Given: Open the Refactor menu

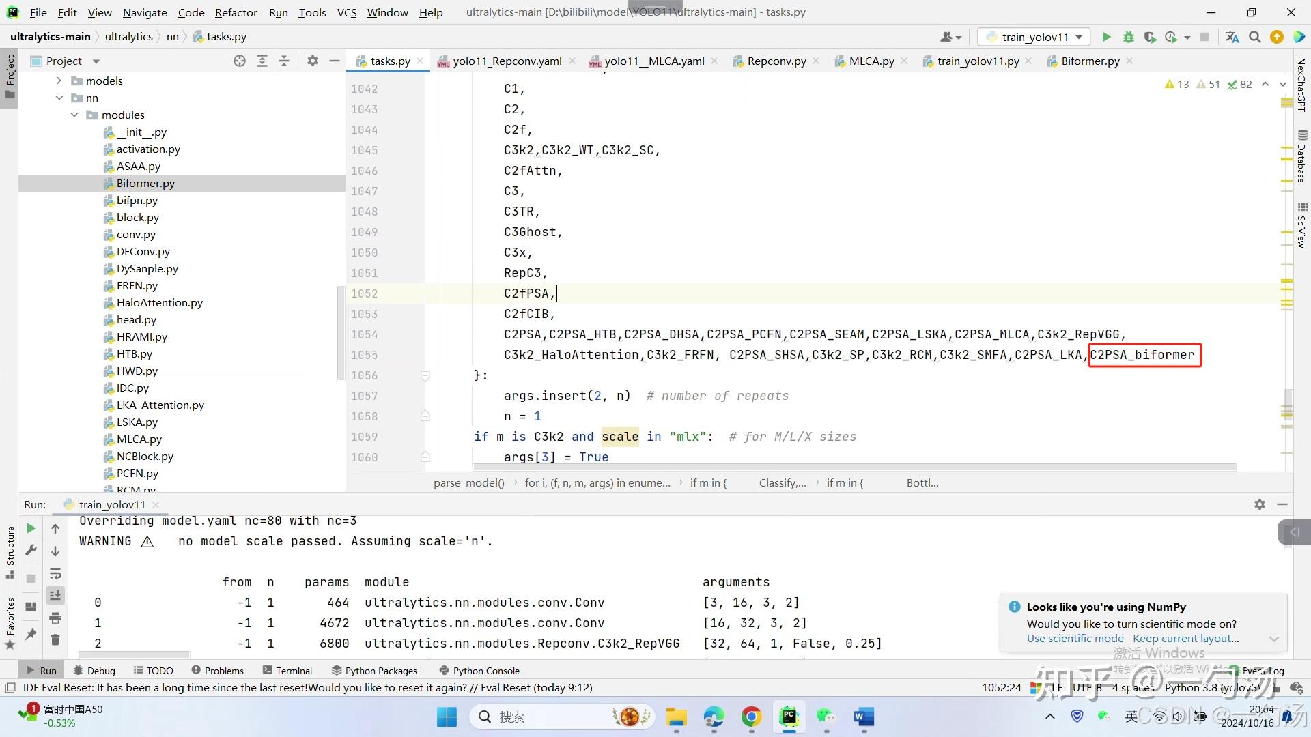Looking at the screenshot, I should pyautogui.click(x=236, y=12).
